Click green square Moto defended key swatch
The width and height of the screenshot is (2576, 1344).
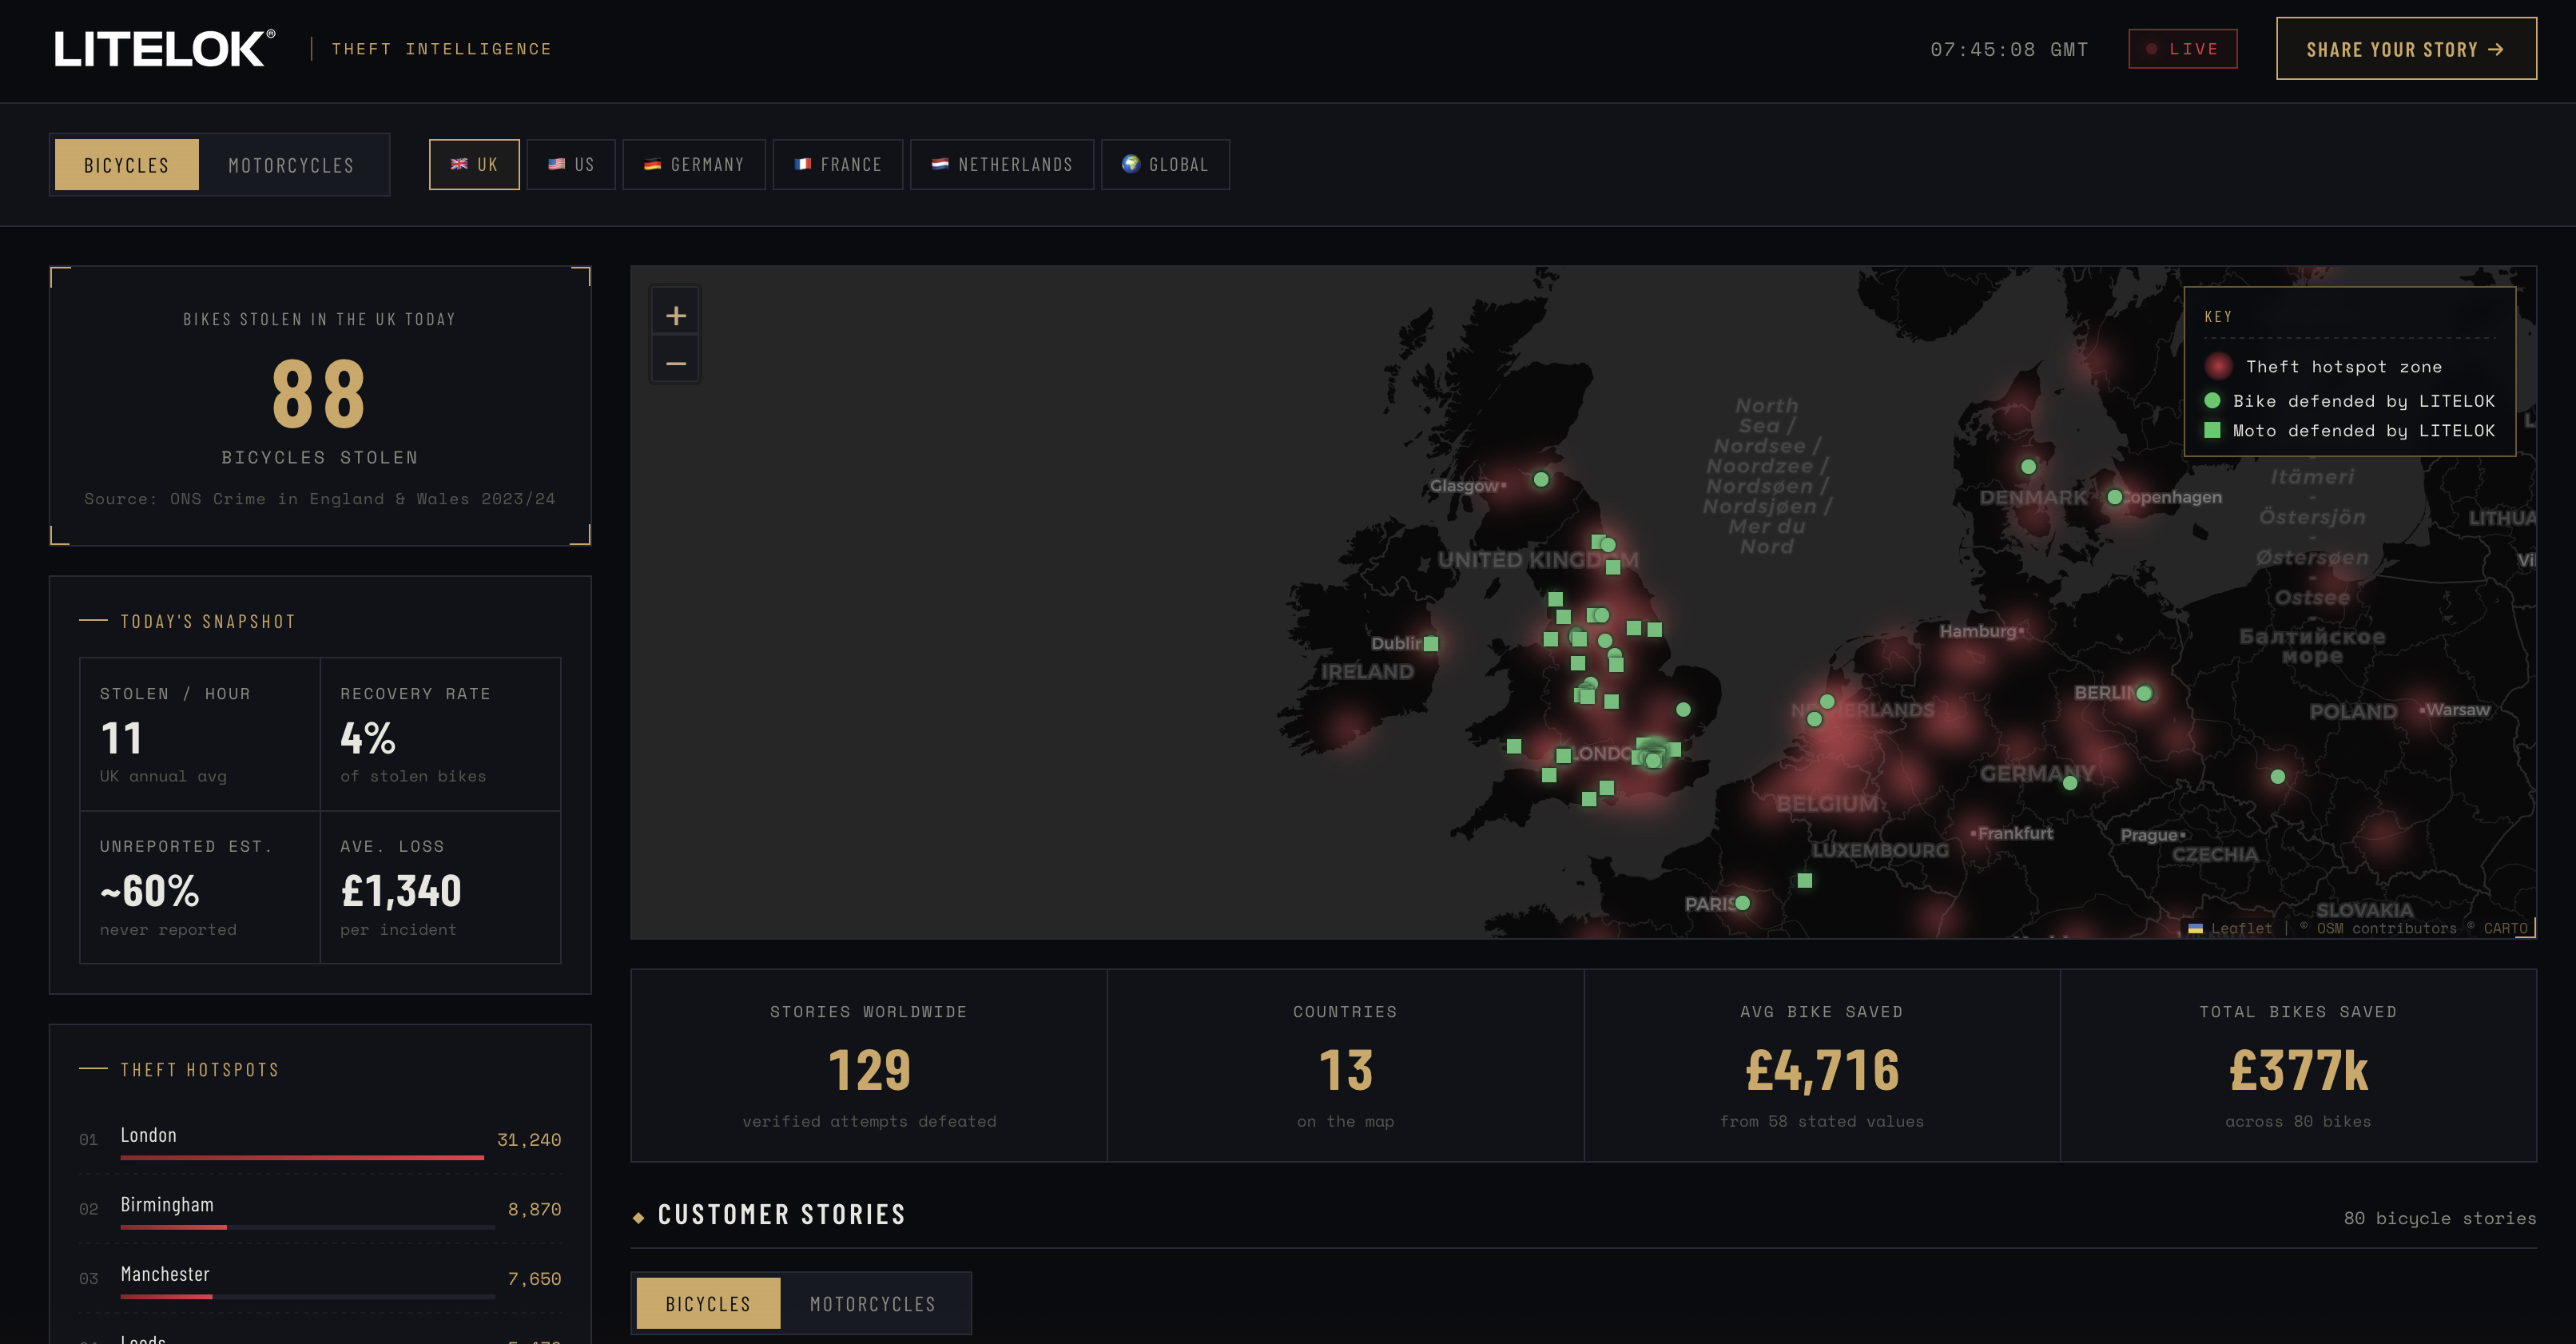2212,430
